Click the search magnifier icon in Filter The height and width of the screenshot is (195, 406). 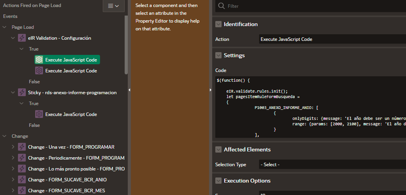coord(222,6)
